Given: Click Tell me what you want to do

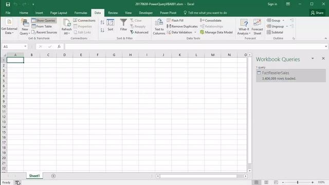Looking at the screenshot, I should pyautogui.click(x=205, y=13).
